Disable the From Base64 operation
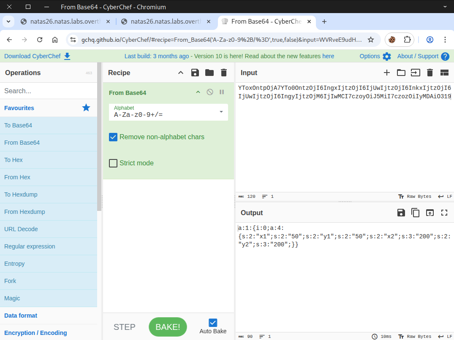 [x=210, y=92]
